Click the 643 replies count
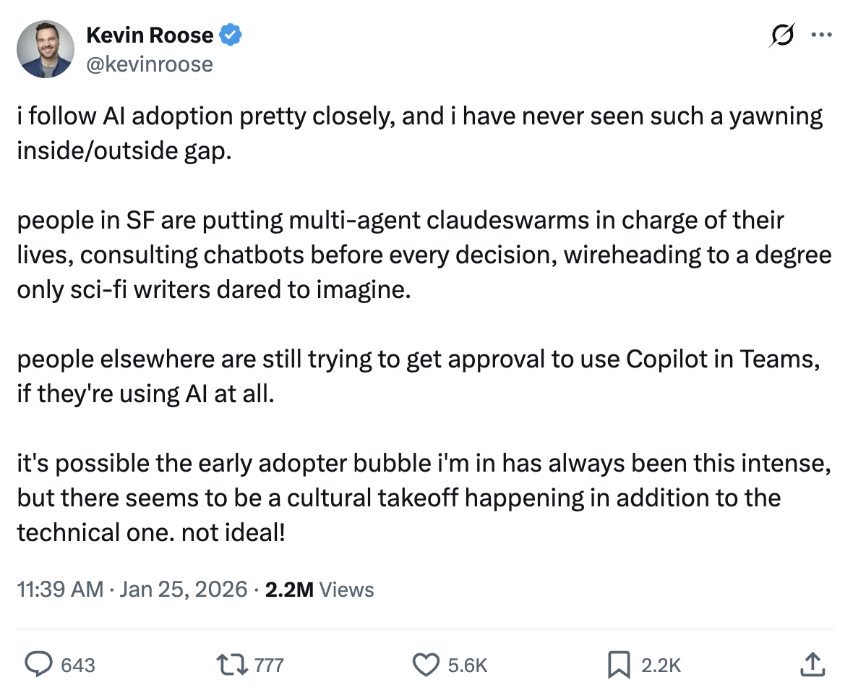The width and height of the screenshot is (853, 693). click(77, 665)
